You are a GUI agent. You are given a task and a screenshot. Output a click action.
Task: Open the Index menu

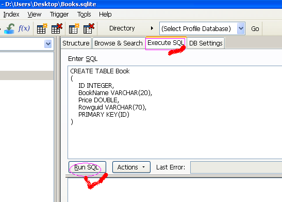coord(11,14)
